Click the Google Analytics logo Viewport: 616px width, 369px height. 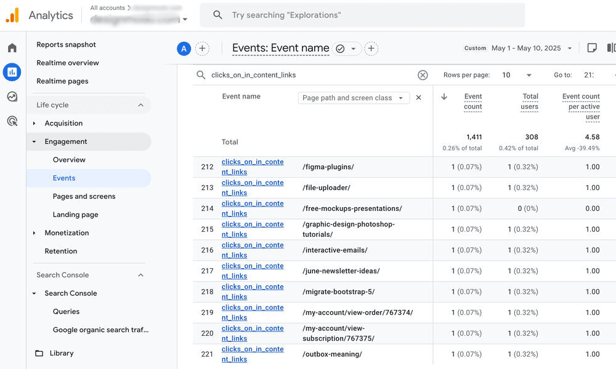[12, 15]
